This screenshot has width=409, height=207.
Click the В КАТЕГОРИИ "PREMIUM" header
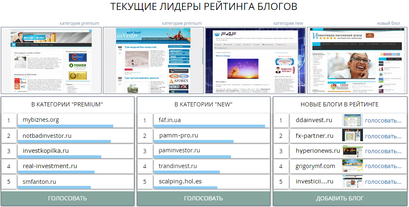(x=67, y=104)
